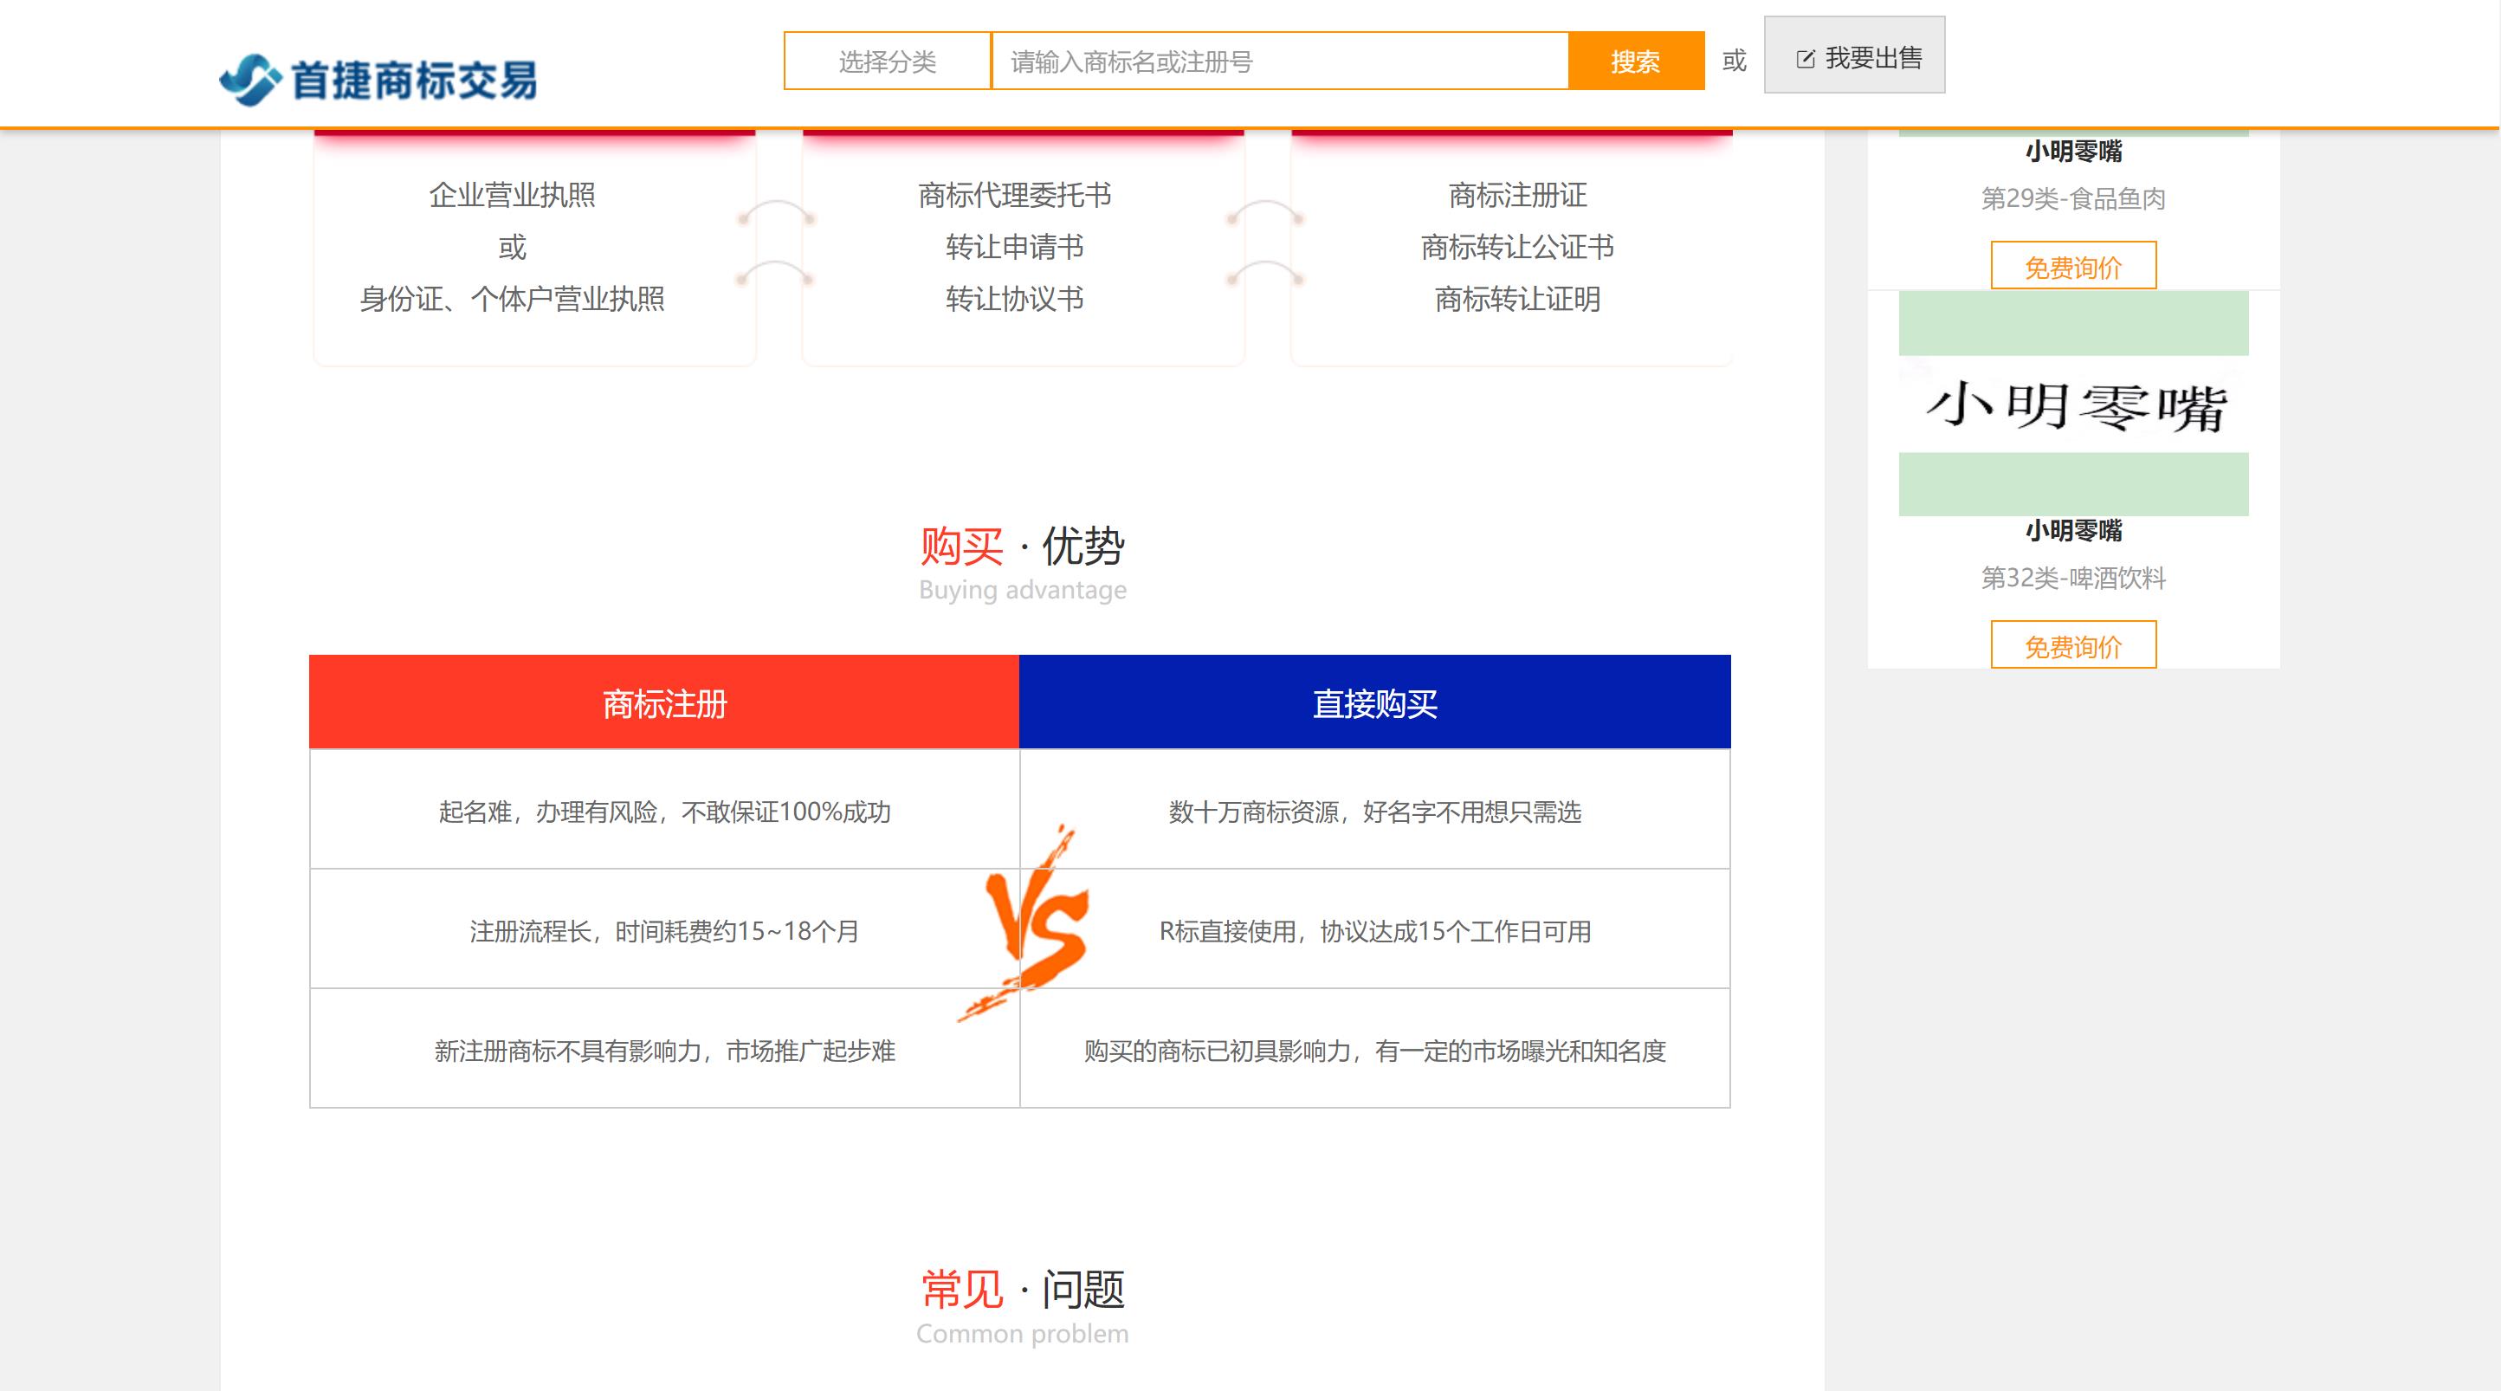This screenshot has width=2501, height=1391.
Task: Open the 小明零嘴 trademark thumbnail image
Action: (x=2073, y=404)
